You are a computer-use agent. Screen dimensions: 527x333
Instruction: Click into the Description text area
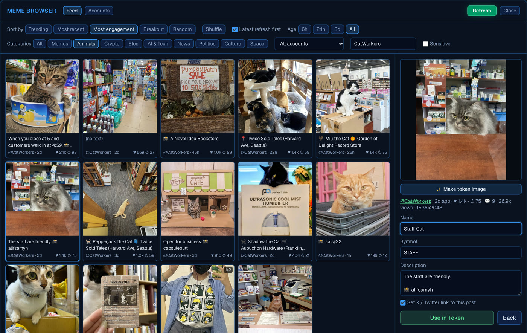pos(461,283)
